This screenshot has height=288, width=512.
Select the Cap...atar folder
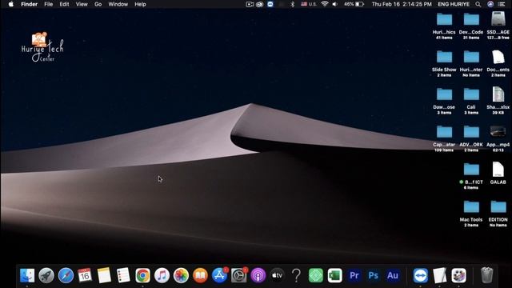coord(444,132)
